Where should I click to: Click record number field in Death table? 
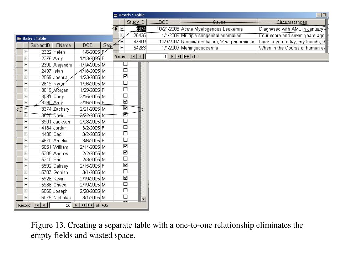(x=157, y=57)
